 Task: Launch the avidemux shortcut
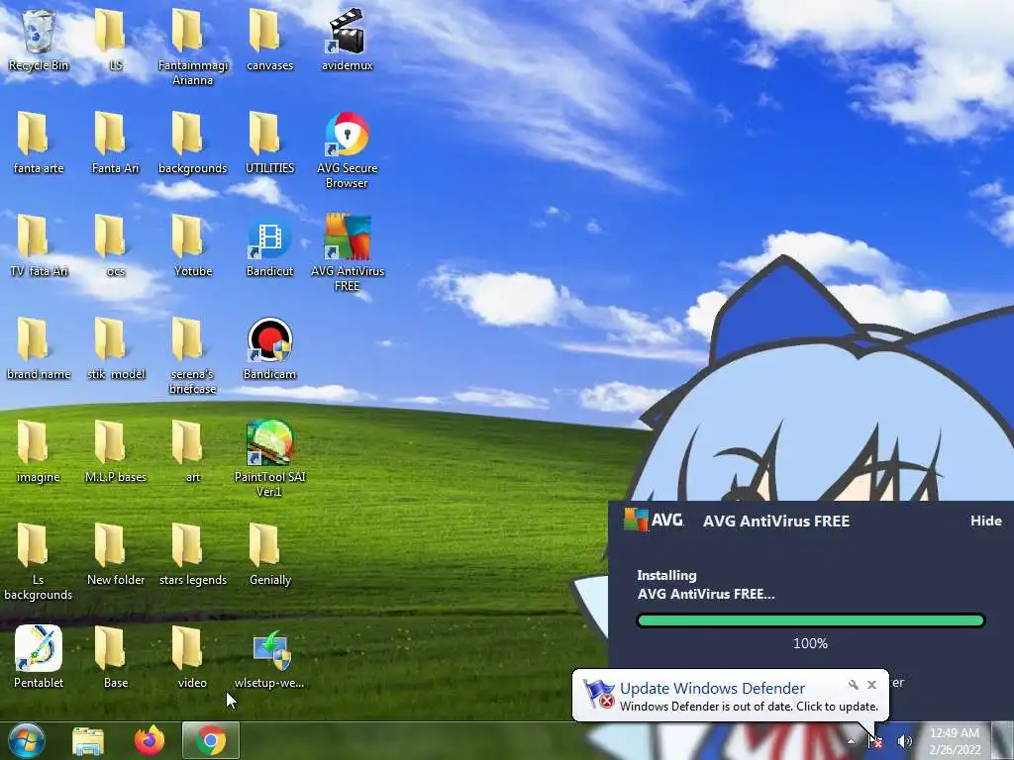(x=348, y=40)
